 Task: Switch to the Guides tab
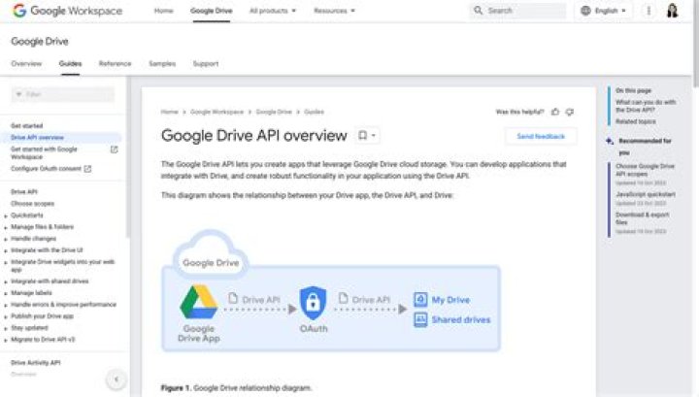click(x=71, y=64)
